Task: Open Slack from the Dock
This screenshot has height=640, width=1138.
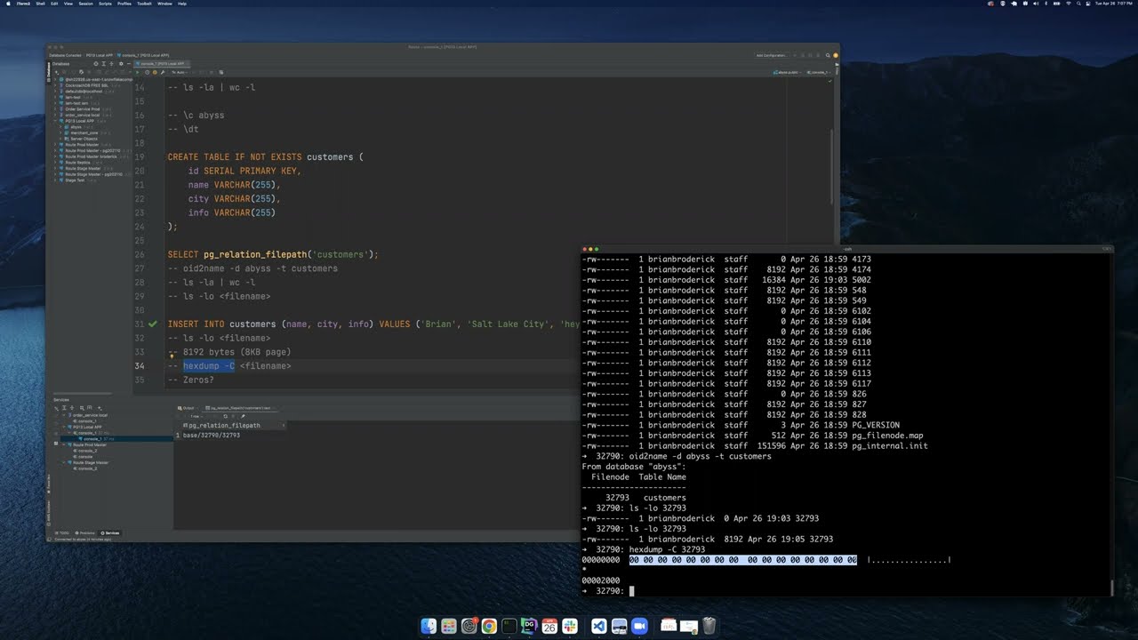Action: pyautogui.click(x=570, y=627)
